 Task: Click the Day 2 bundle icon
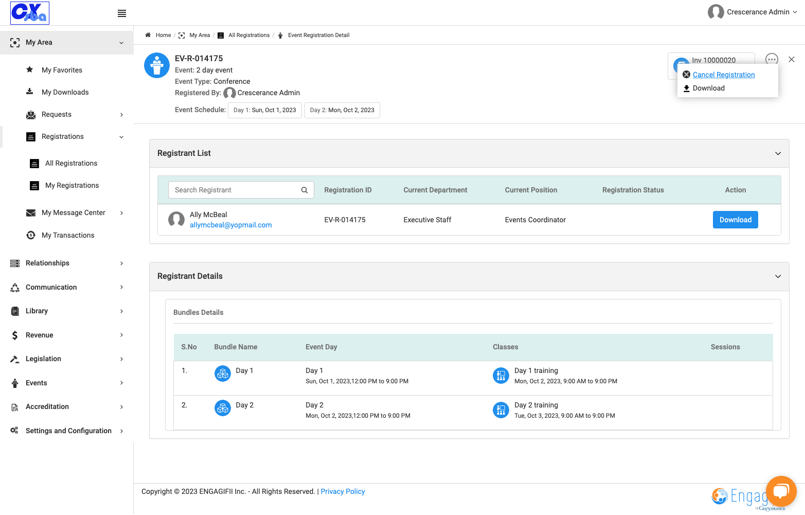(223, 408)
